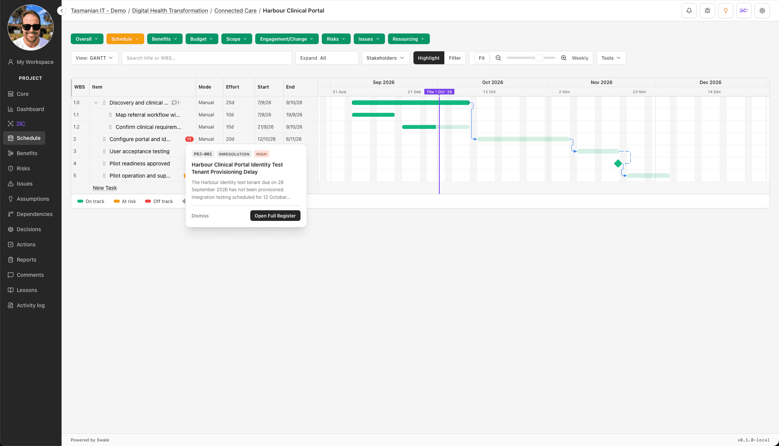Image resolution: width=779 pixels, height=446 pixels.
Task: Open the Resourcing dropdown tab
Action: [x=409, y=39]
